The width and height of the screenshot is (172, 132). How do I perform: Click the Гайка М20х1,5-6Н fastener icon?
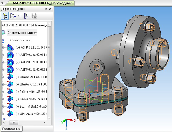(x=10, y=99)
